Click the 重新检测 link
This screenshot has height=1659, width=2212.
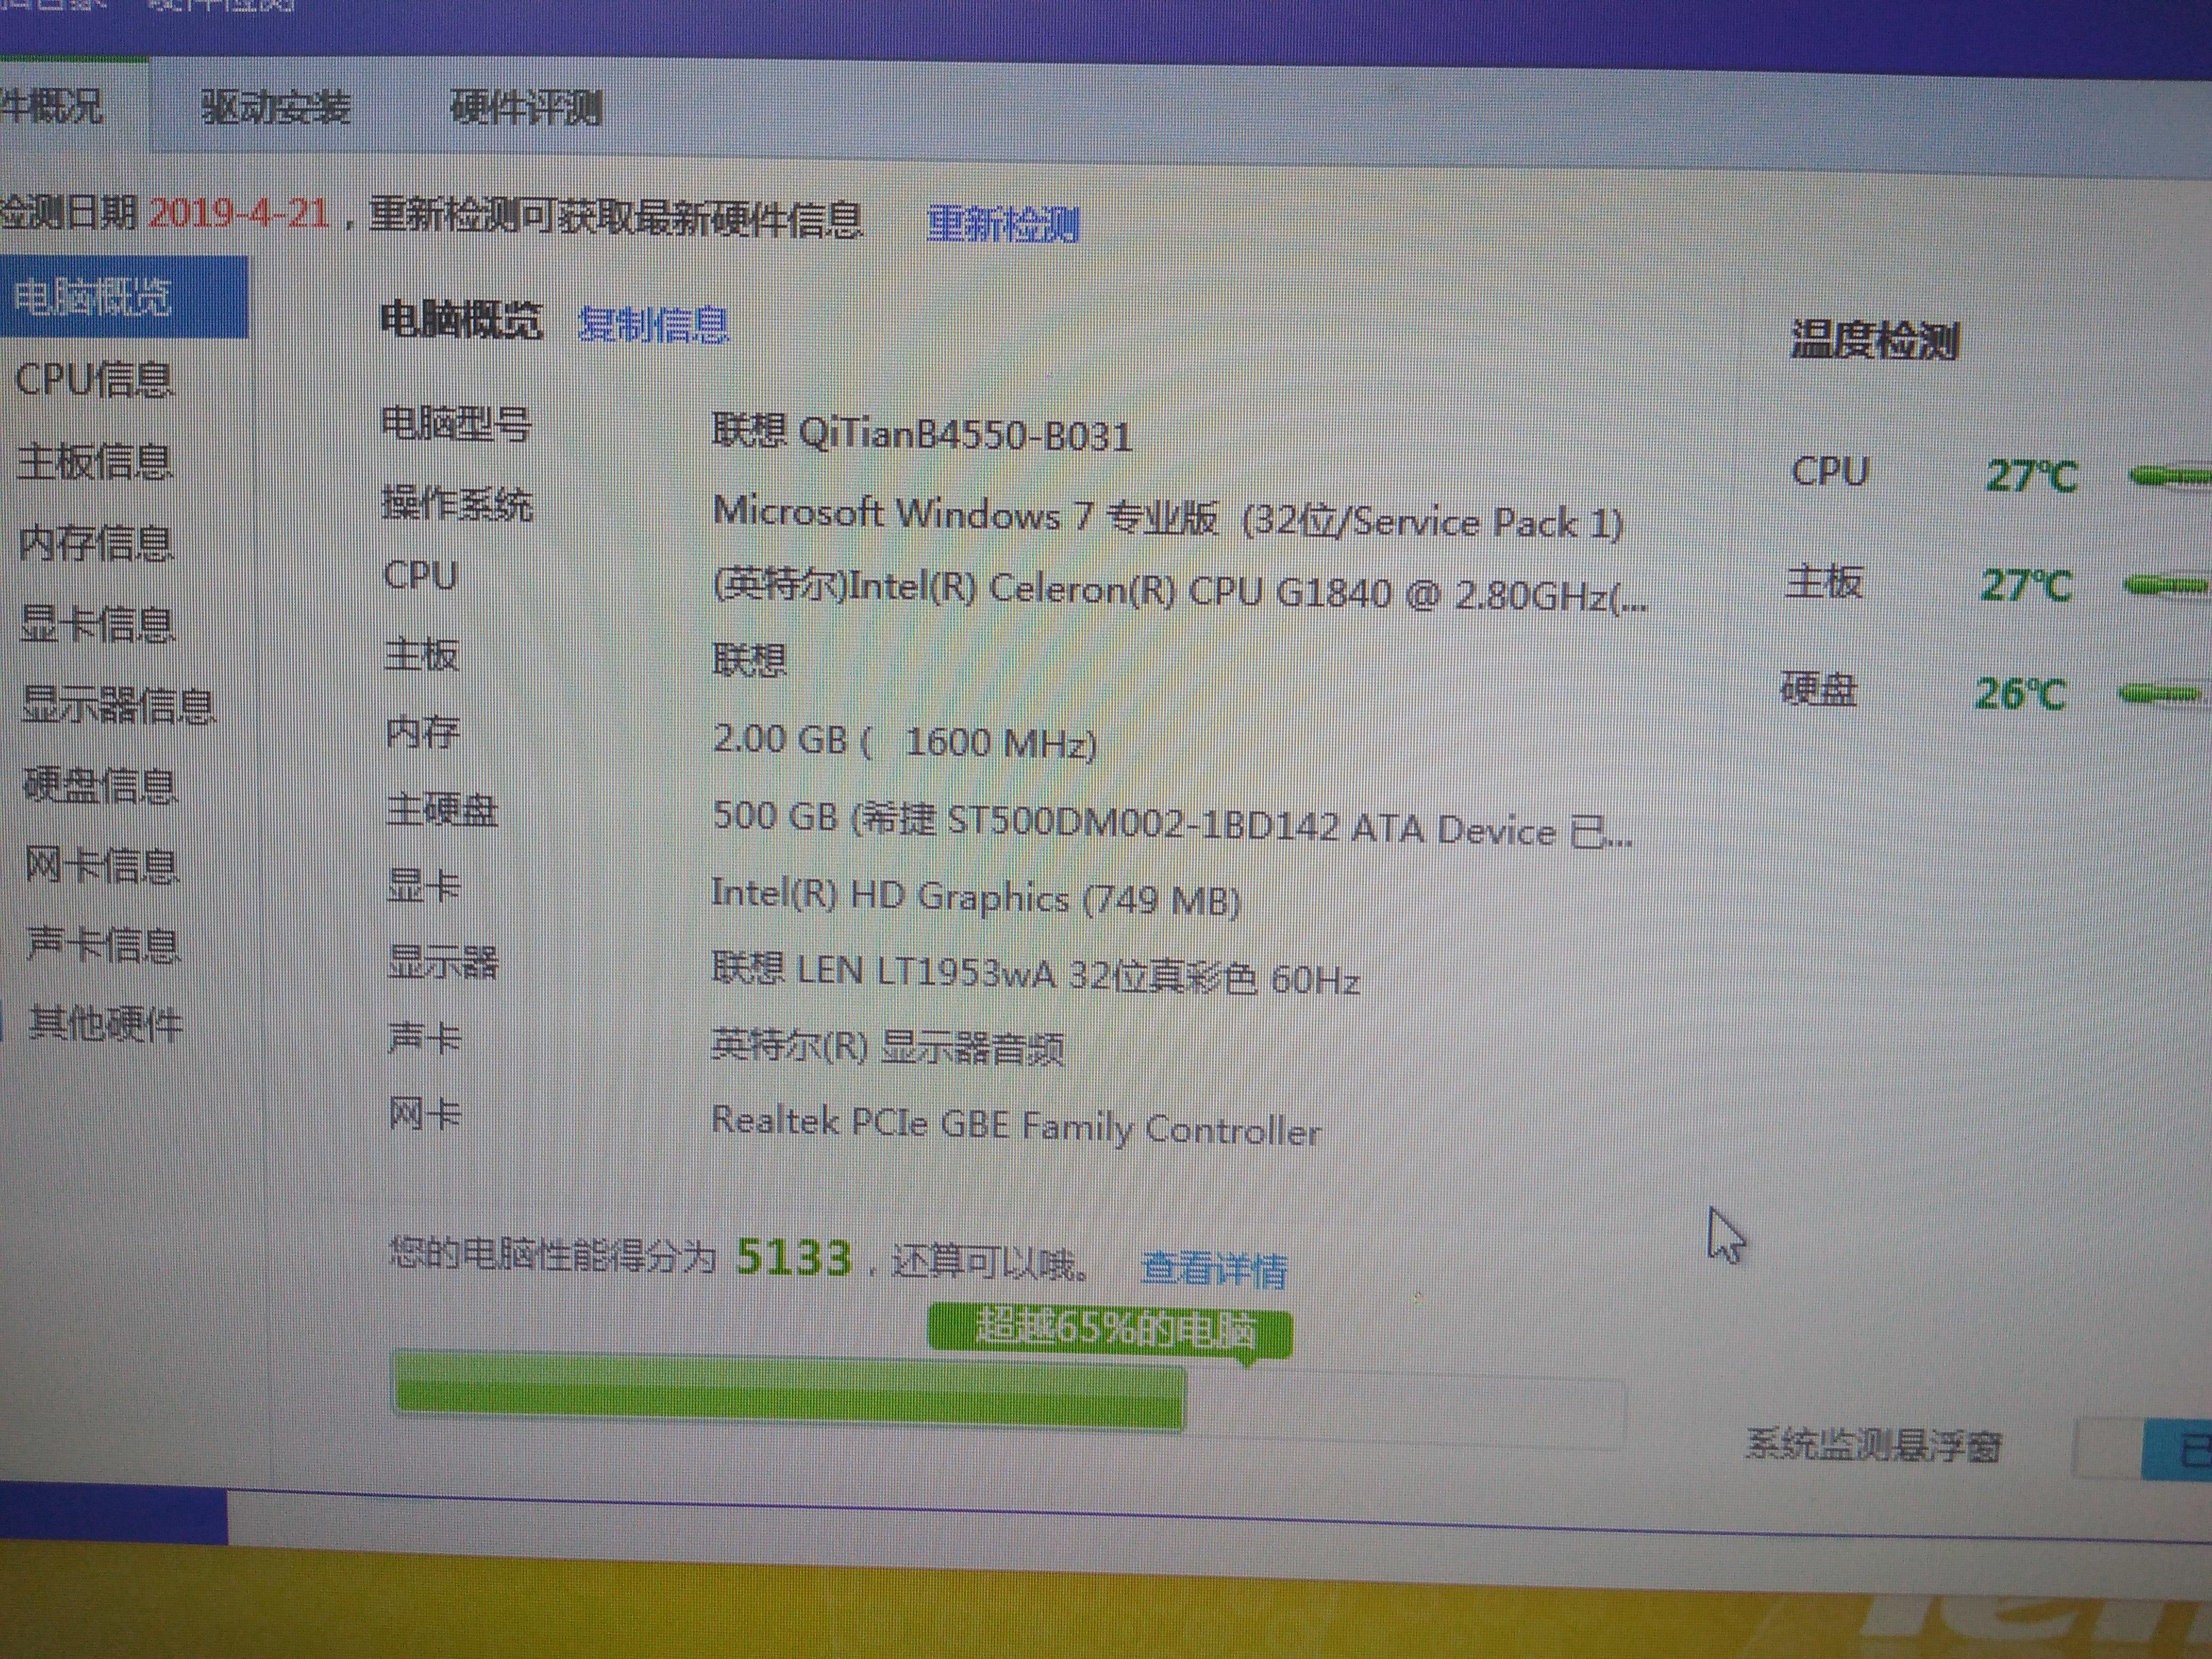pyautogui.click(x=1003, y=224)
